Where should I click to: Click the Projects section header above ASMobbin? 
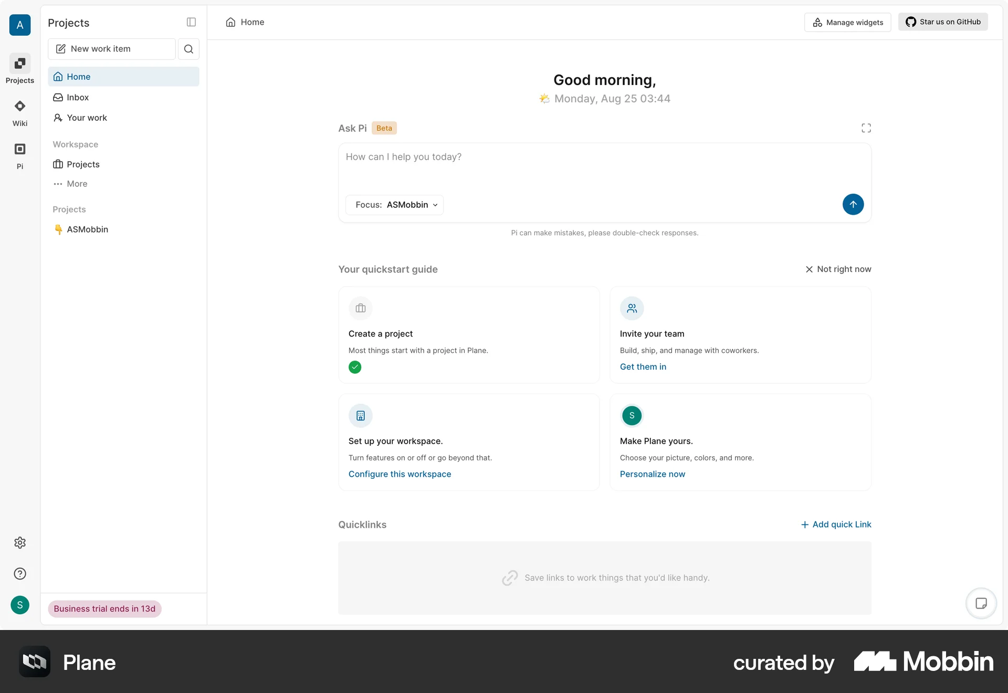(69, 209)
